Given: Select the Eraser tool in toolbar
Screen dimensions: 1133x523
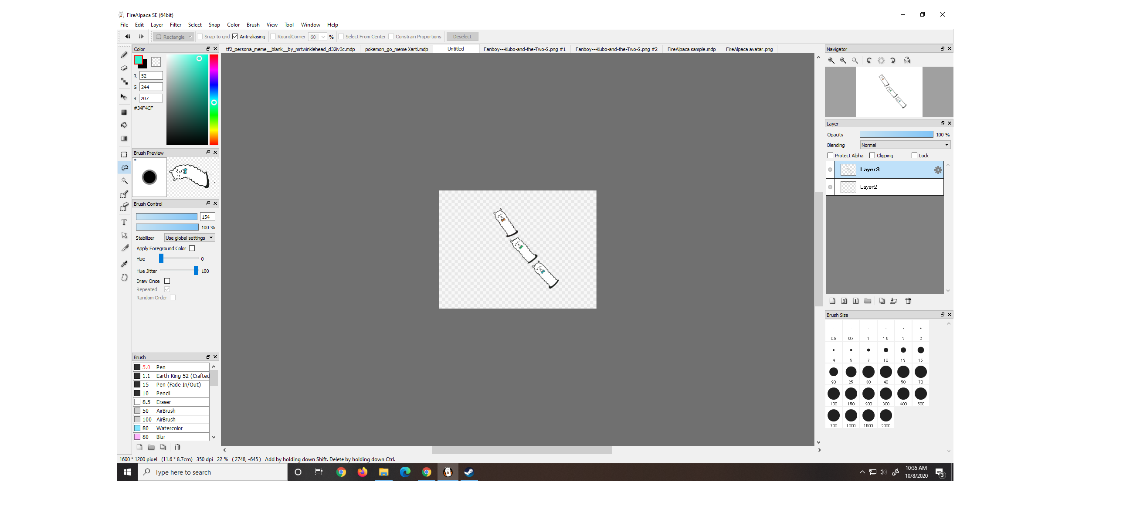Looking at the screenshot, I should pos(124,68).
